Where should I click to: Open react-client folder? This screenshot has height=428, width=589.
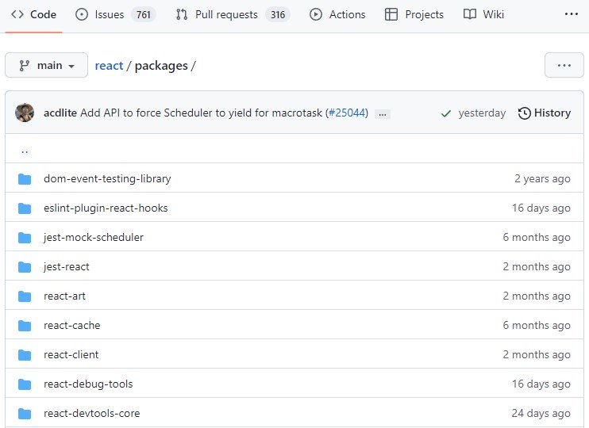pos(71,354)
